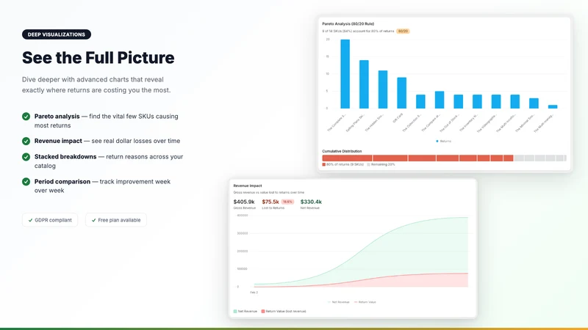Click the red Return Value (lost revenue) legend square
Screen dimensions: 588x330
click(x=263, y=311)
